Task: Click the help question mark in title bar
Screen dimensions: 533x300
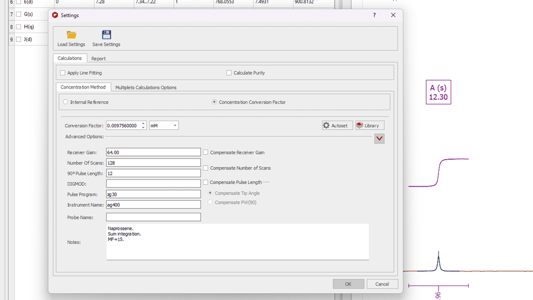Action: pyautogui.click(x=374, y=15)
